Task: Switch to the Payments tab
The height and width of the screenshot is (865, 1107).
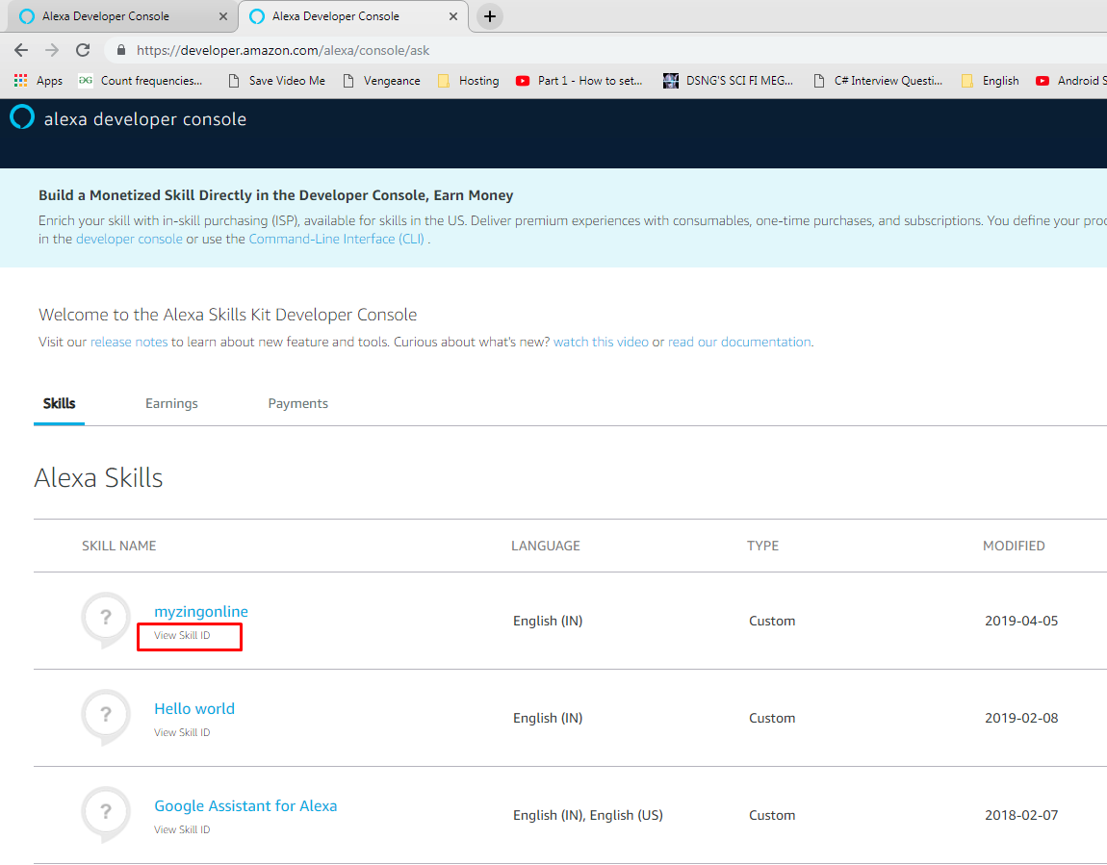Action: (x=298, y=403)
